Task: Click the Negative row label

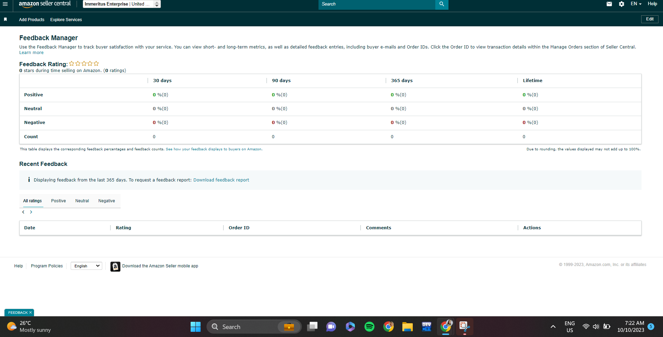Action: 35,123
